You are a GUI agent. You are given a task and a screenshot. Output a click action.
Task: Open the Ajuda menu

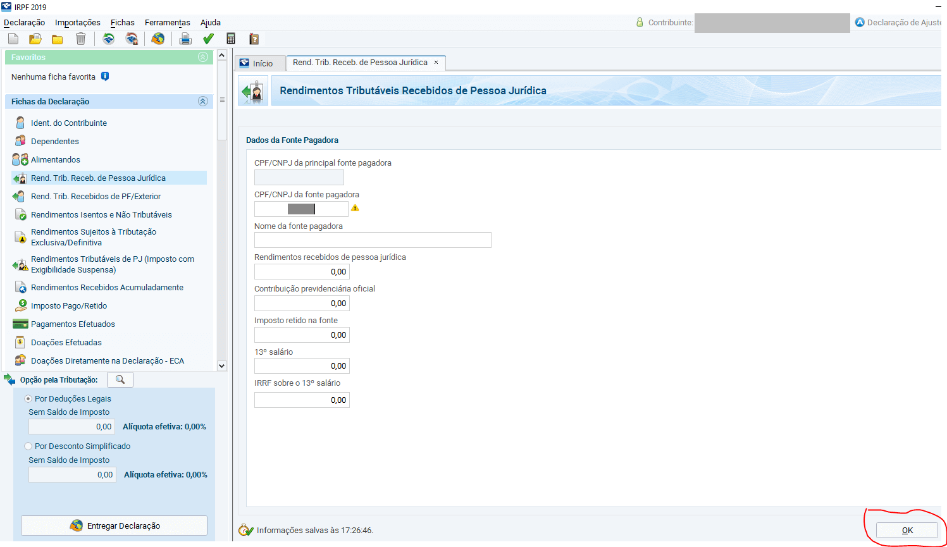[x=211, y=22]
